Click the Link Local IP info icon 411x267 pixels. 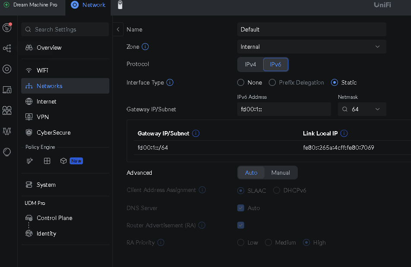[344, 133]
